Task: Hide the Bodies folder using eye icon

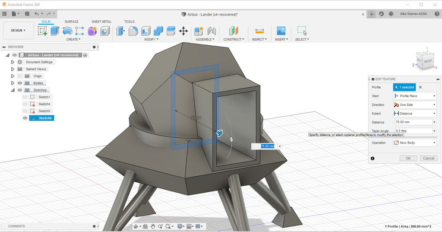Action: [x=19, y=83]
